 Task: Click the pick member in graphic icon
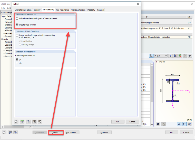(185, 56)
